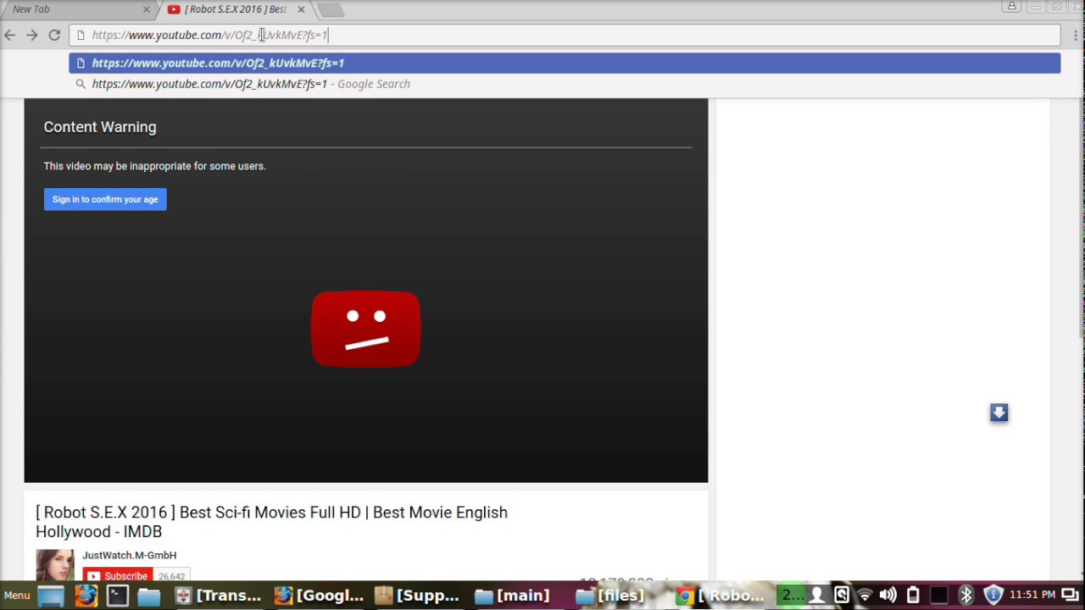Click the Chrome profile user icon in title bar
Image resolution: width=1085 pixels, height=610 pixels.
pyautogui.click(x=1011, y=7)
